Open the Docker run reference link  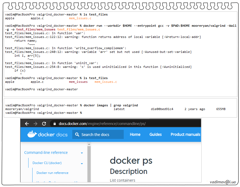(52, 173)
